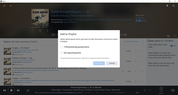Open the search magnifier icon
This screenshot has height=95, width=178.
(x=174, y=6)
